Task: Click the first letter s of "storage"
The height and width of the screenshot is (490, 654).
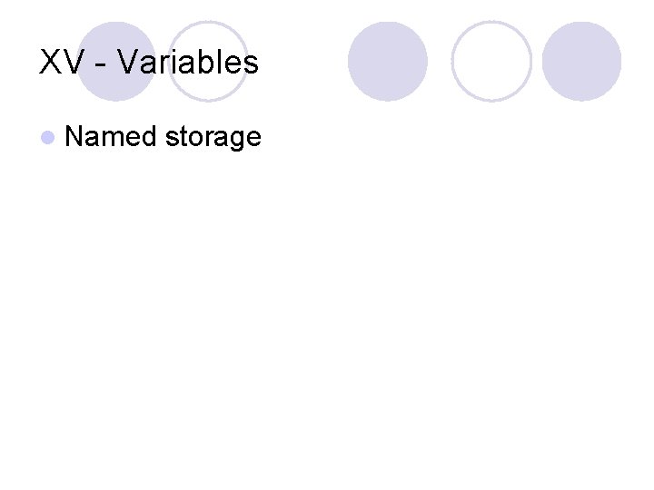Action: coord(170,138)
